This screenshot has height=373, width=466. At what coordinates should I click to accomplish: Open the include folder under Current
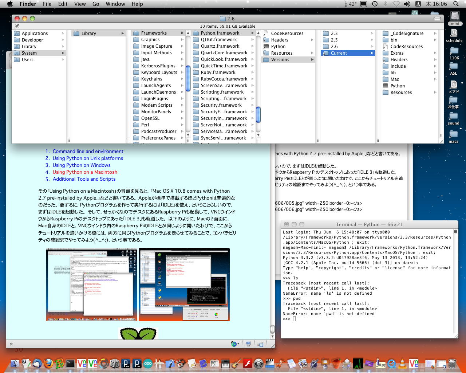coord(398,66)
